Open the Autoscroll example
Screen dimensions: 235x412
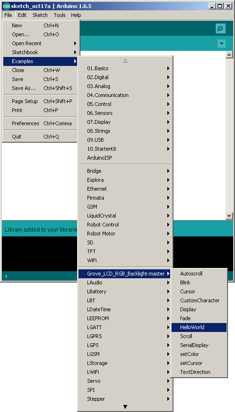199,274
